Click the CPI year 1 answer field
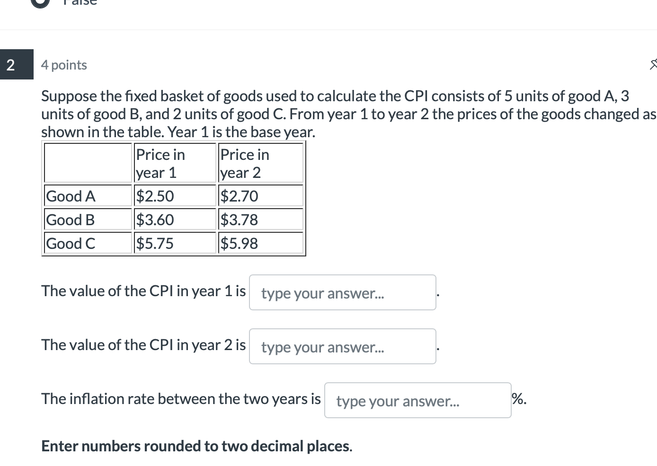This screenshot has height=466, width=657. pyautogui.click(x=342, y=292)
